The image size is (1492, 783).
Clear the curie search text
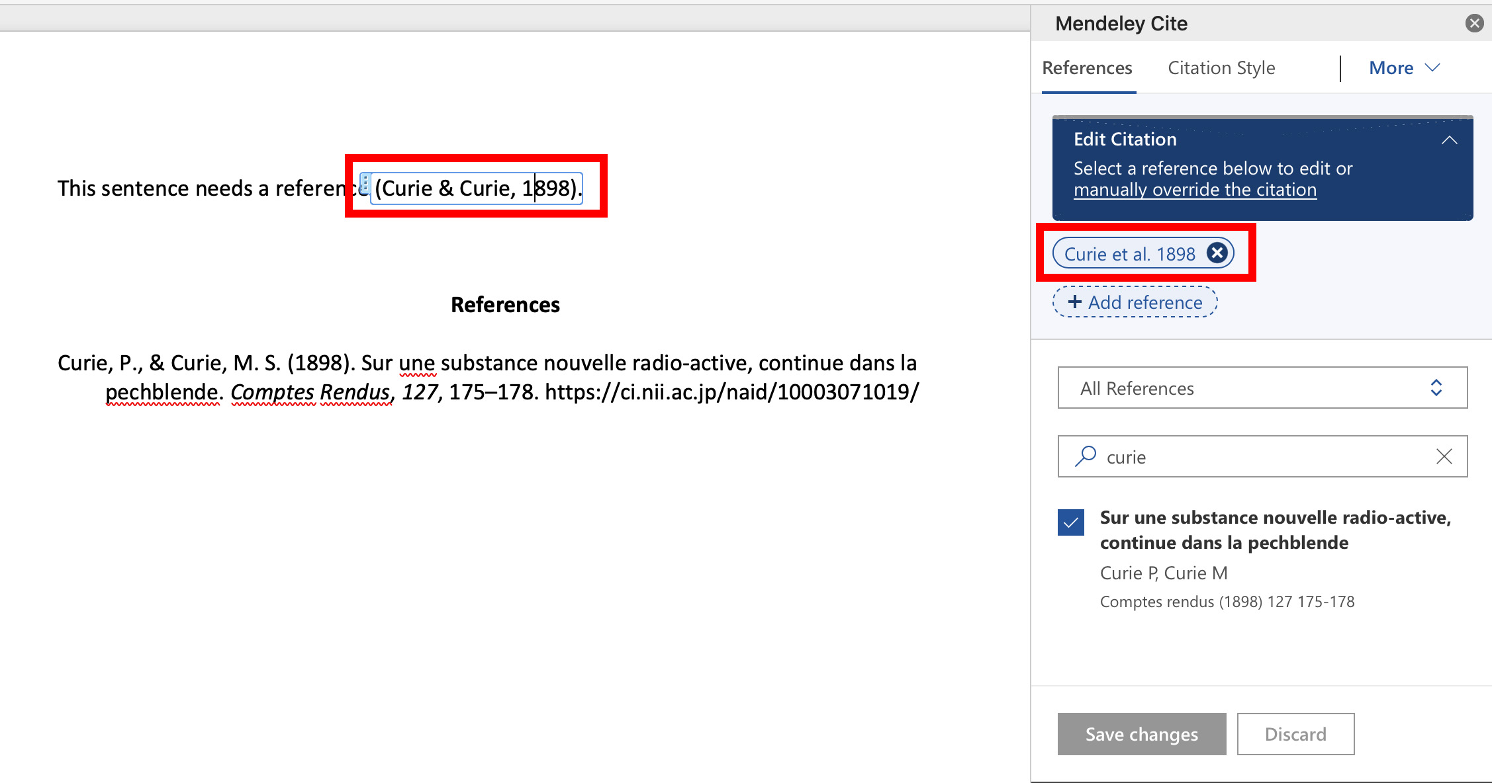point(1444,456)
